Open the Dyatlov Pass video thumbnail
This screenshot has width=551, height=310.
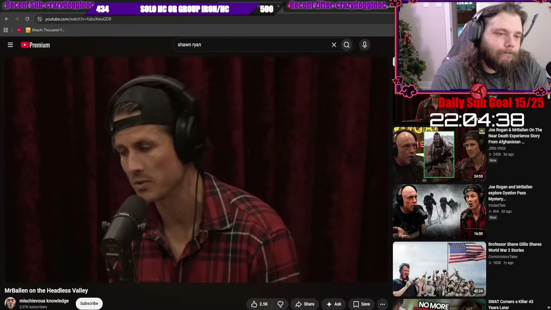439,211
